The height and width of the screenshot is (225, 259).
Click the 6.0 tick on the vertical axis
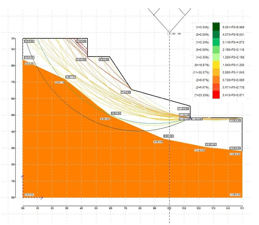(x=13, y=98)
